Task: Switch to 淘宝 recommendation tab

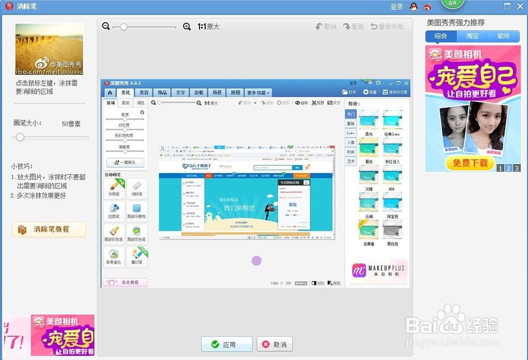Action: click(x=472, y=36)
